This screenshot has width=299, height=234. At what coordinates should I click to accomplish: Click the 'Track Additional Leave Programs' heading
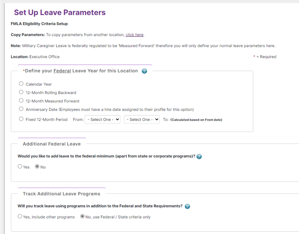pos(62,194)
